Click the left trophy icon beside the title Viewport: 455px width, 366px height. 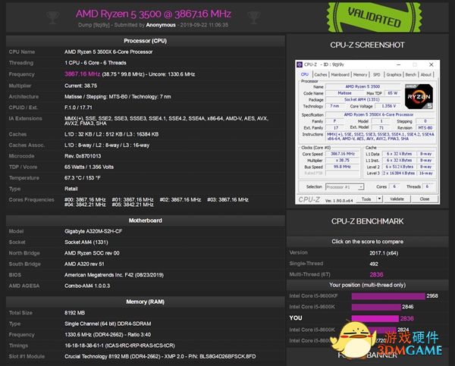[x=52, y=17]
